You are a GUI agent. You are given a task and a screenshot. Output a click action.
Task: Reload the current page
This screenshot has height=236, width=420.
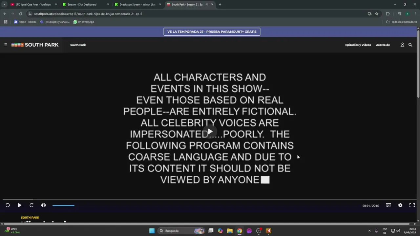click(20, 14)
